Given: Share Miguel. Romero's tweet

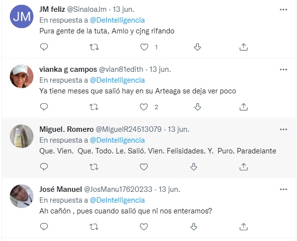Looking at the screenshot, I should click(x=244, y=167).
